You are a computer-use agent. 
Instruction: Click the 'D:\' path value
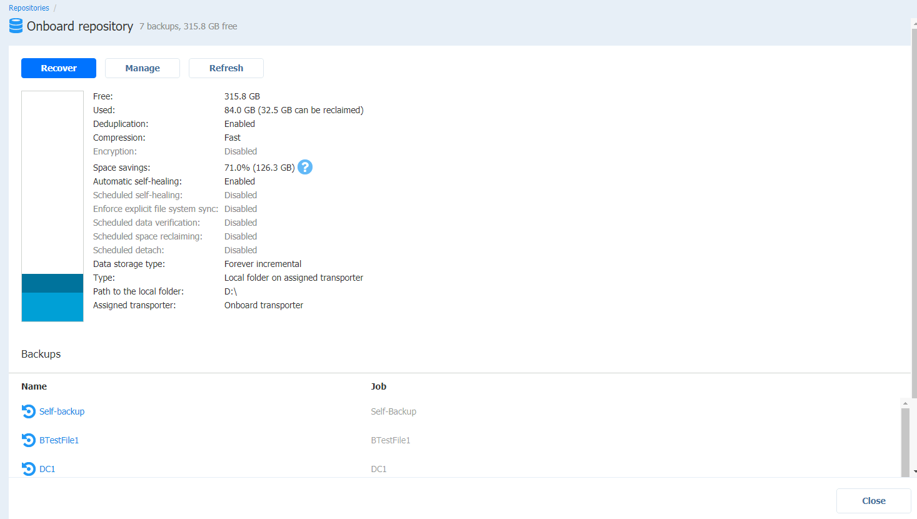point(231,291)
